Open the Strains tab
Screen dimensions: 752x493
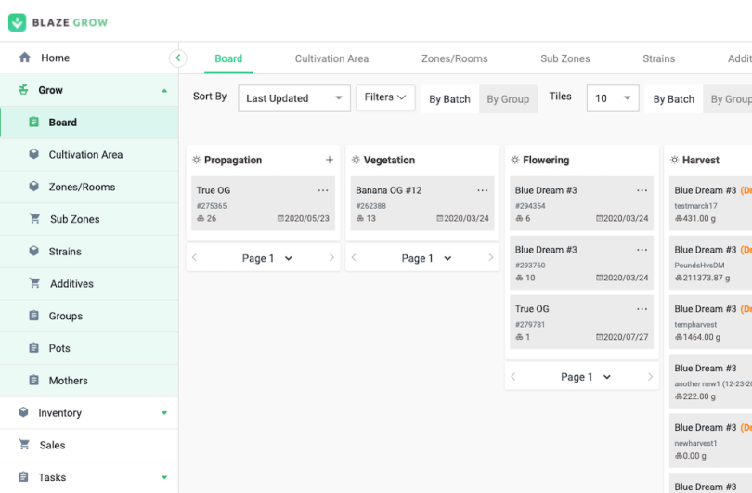click(x=658, y=58)
